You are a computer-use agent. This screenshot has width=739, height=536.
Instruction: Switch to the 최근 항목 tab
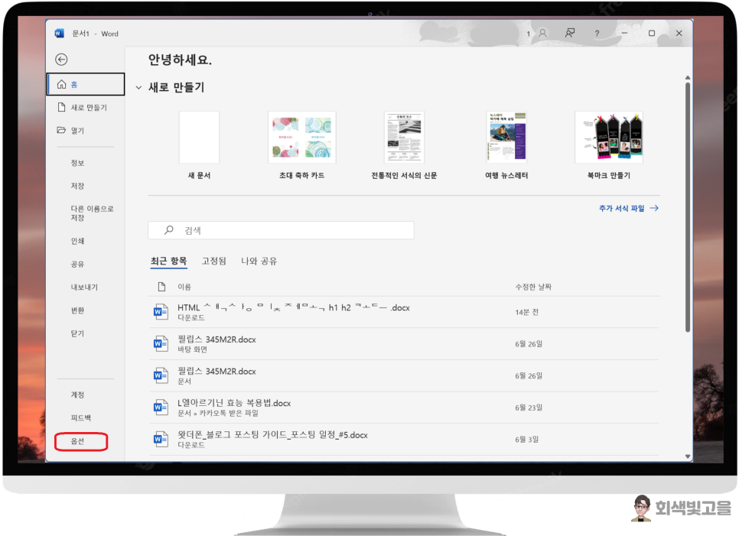click(x=169, y=262)
